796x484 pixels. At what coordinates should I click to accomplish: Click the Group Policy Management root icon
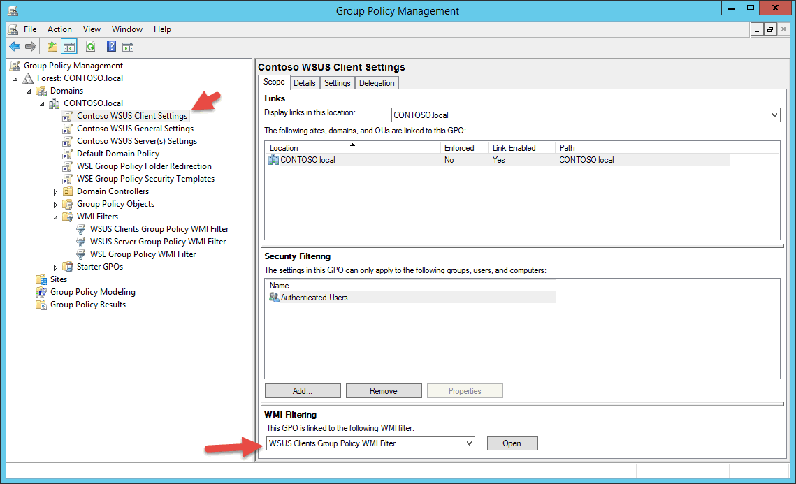(15, 66)
